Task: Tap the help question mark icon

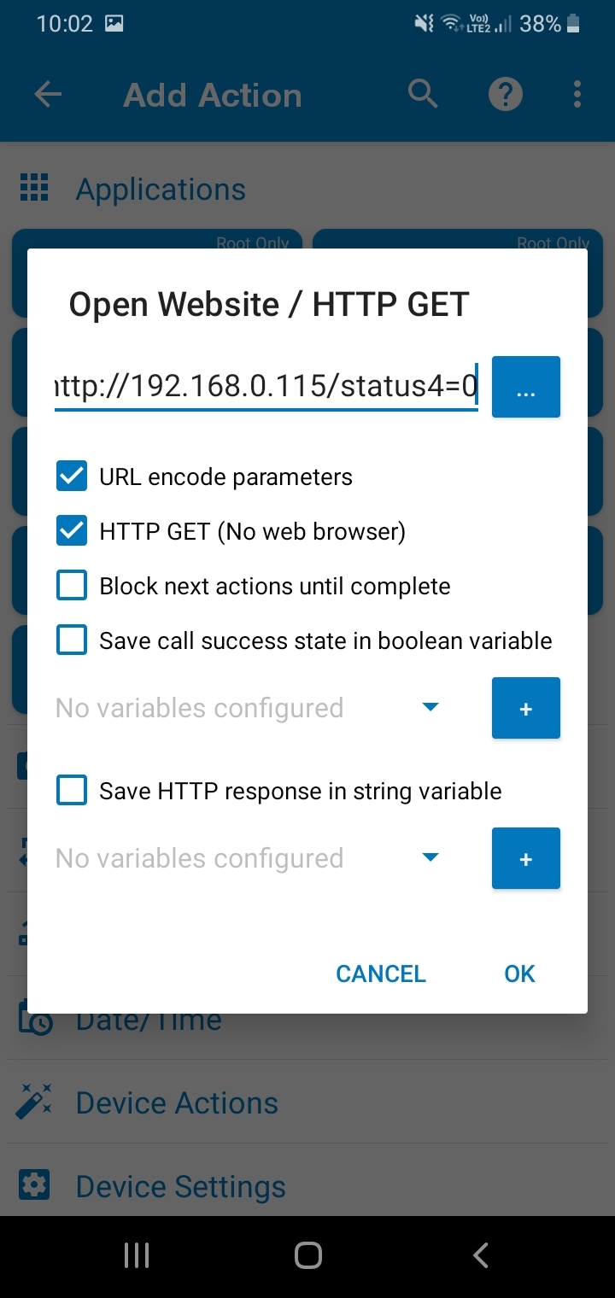Action: (505, 94)
